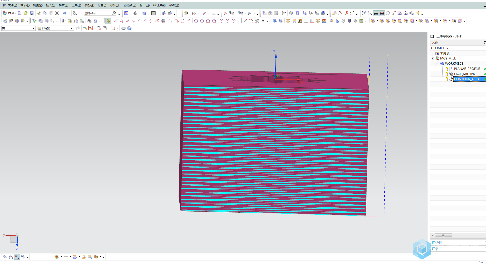This screenshot has height=263, width=486.
Task: Collapse the WORKPIECE tree node
Action: point(438,64)
